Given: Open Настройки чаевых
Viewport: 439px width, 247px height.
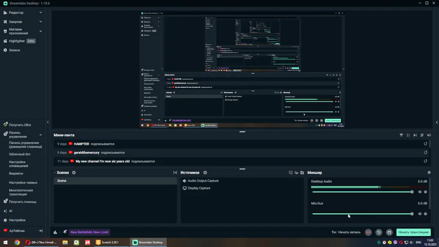Looking at the screenshot, I should coord(23,183).
